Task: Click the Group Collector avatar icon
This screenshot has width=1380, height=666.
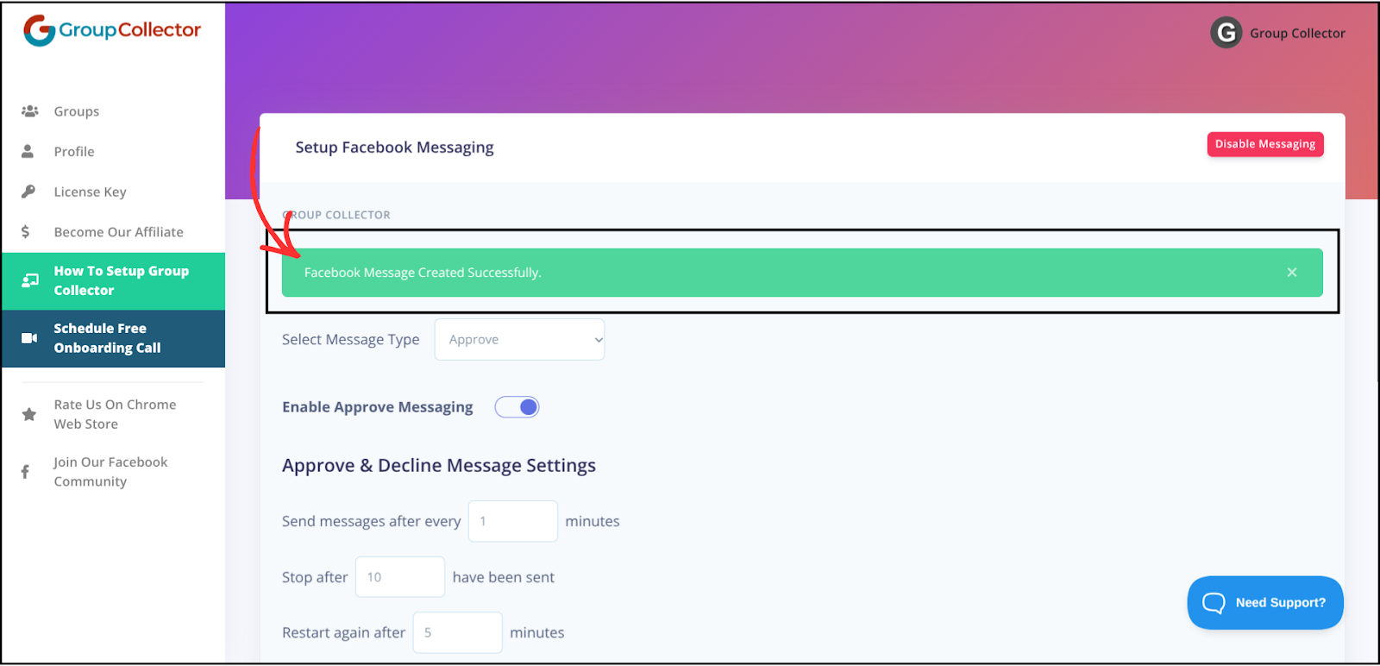Action: point(1226,33)
